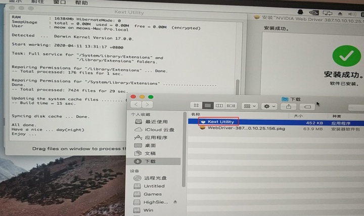Image resolution: width=364 pixels, height=216 pixels.
Task: Select 下载 in the Finder sidebar
Action: click(154, 161)
